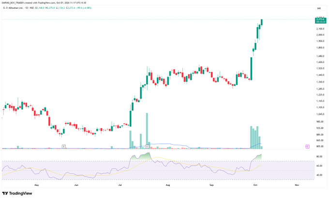This screenshot has width=329, height=199.
Task: Click the RSI 80.00 scale label
Action: pyautogui.click(x=319, y=156)
